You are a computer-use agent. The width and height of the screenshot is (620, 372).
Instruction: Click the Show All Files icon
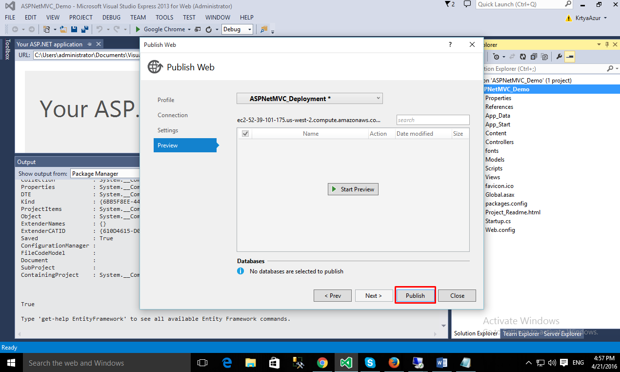pyautogui.click(x=544, y=57)
